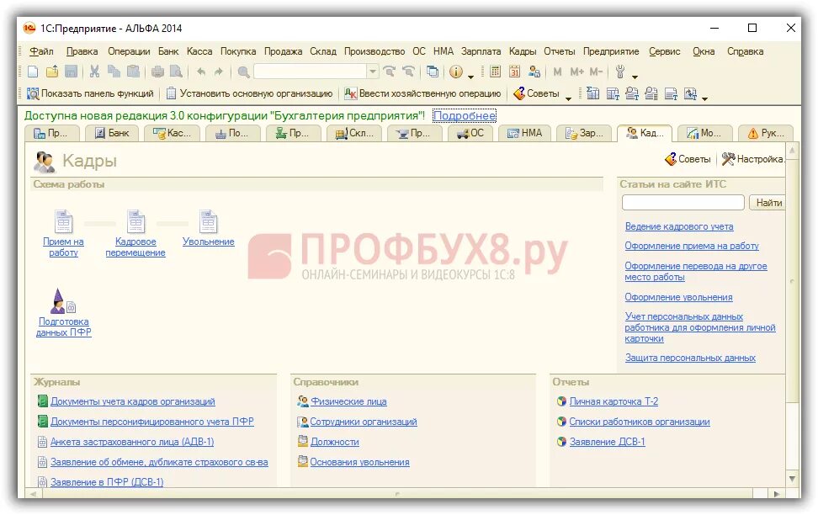Click the Print toolbar icon

coord(157,72)
